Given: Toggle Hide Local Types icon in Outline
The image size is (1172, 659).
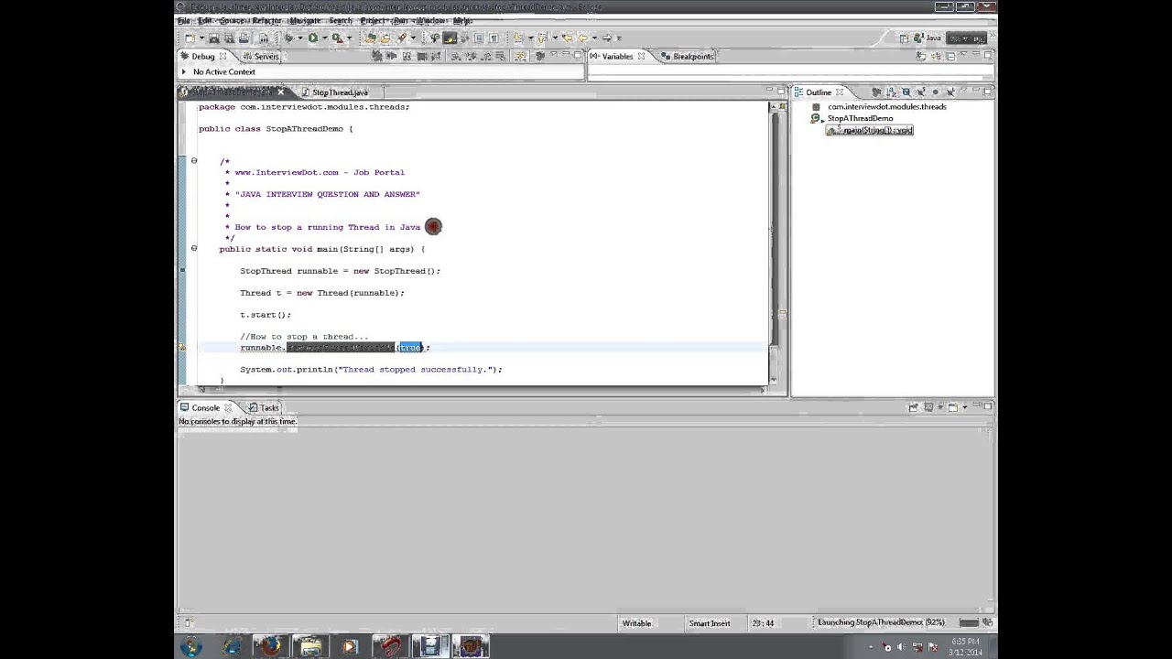Looking at the screenshot, I should [950, 92].
